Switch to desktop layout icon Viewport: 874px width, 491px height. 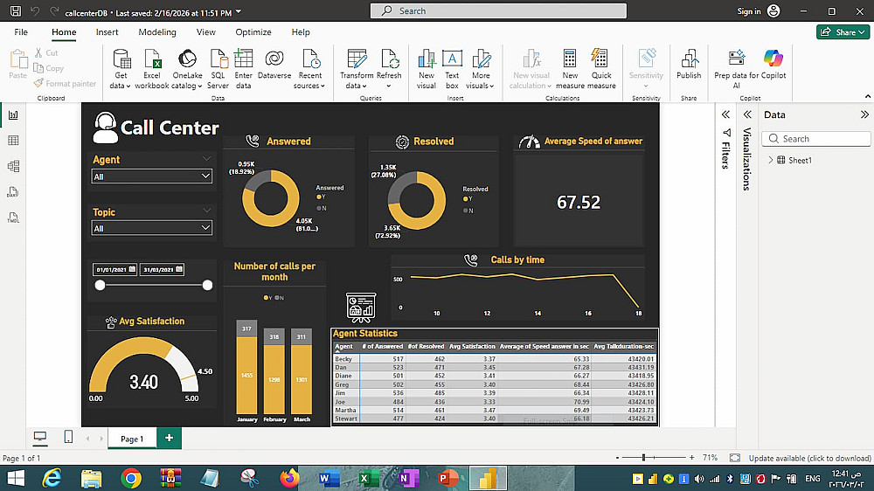[40, 437]
